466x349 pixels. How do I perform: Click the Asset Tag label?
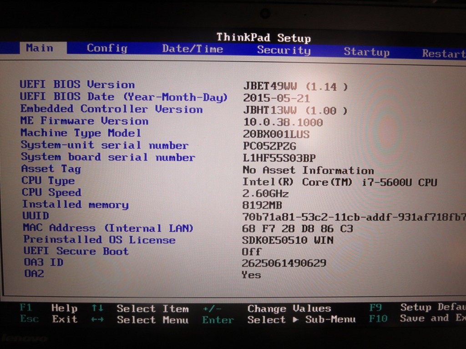coord(51,169)
